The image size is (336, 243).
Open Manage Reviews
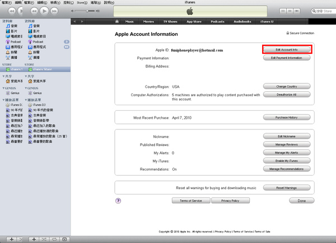(287, 144)
